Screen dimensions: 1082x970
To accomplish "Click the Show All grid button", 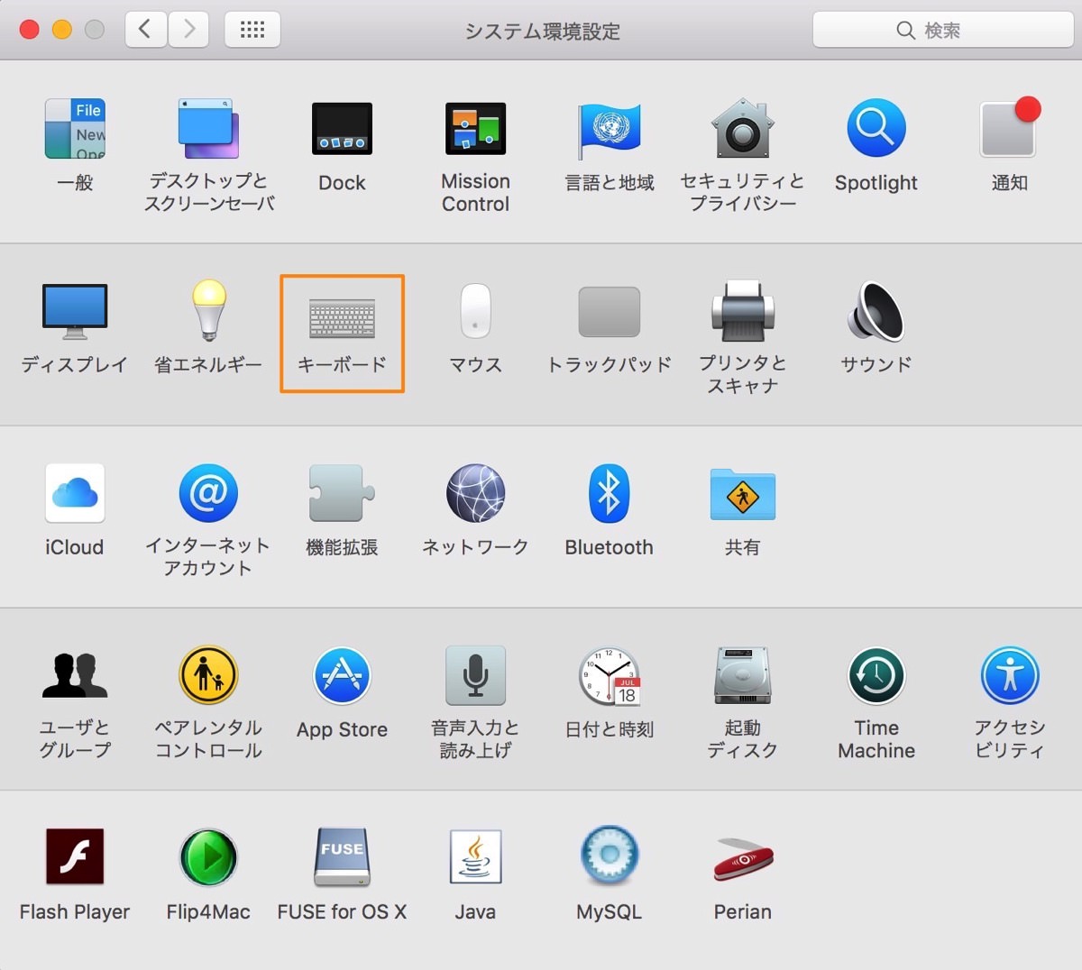I will click(x=252, y=30).
